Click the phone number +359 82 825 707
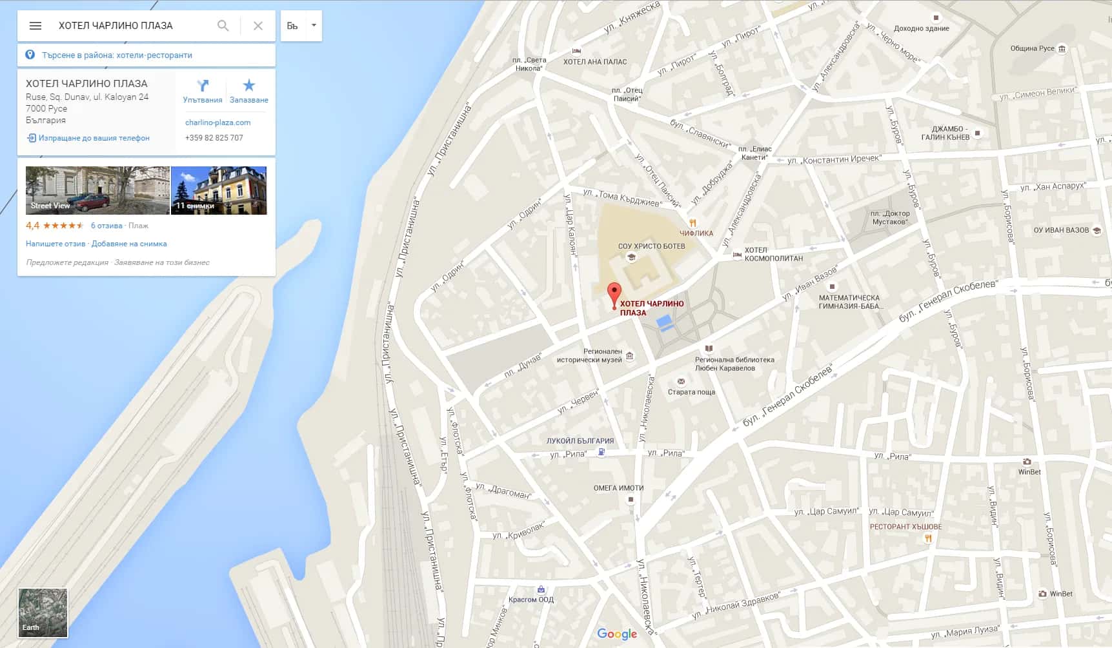 (x=214, y=138)
